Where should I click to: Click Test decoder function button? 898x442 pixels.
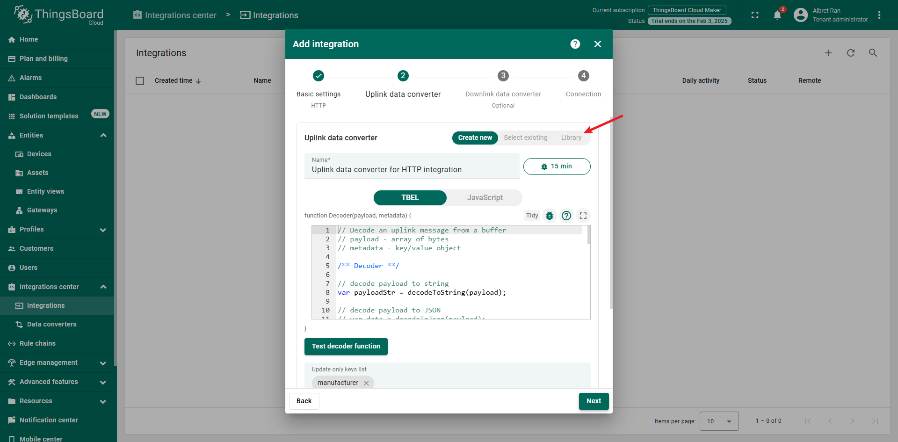[346, 347]
